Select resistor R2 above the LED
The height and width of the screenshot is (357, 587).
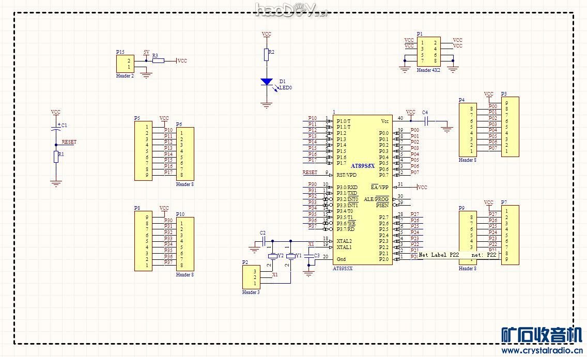click(x=267, y=55)
